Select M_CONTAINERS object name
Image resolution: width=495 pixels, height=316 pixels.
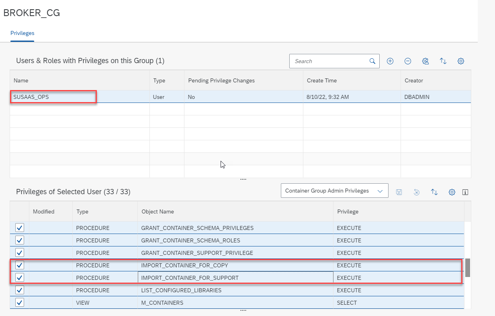tap(162, 303)
